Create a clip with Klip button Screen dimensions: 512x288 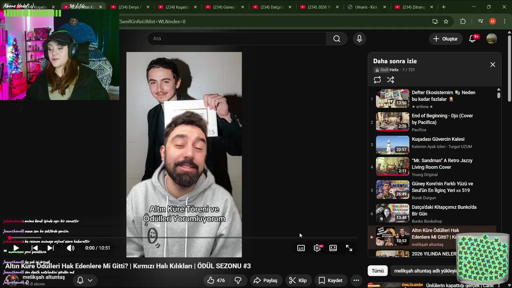tap(298, 280)
